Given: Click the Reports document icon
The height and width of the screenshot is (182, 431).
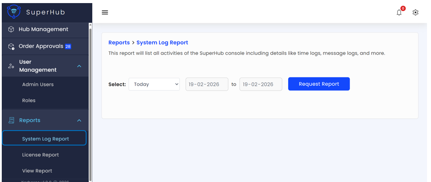Looking at the screenshot, I should pos(11,120).
